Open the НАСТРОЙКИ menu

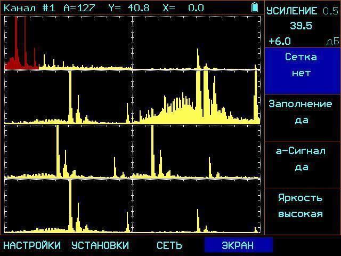[32, 245]
